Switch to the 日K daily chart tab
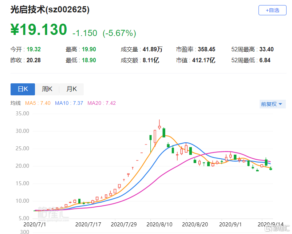The height and width of the screenshot is (234, 292). click(x=23, y=89)
